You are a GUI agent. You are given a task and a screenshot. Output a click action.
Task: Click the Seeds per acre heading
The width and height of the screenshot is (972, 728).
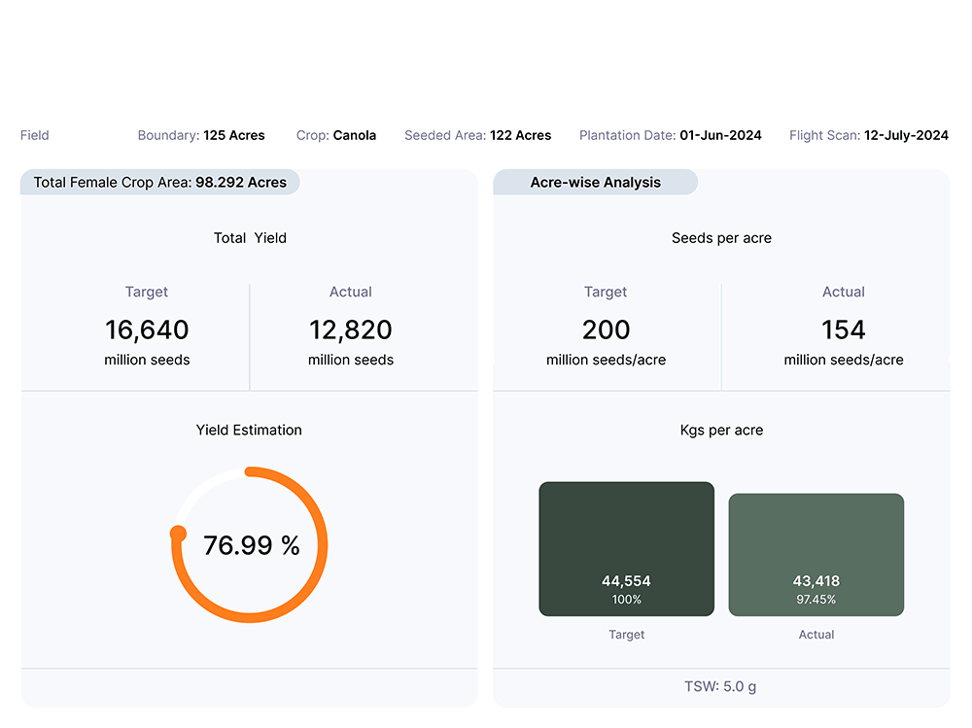tap(721, 237)
